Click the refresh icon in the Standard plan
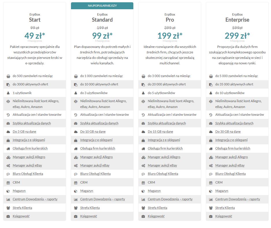The image size is (271, 228). pos(76,115)
